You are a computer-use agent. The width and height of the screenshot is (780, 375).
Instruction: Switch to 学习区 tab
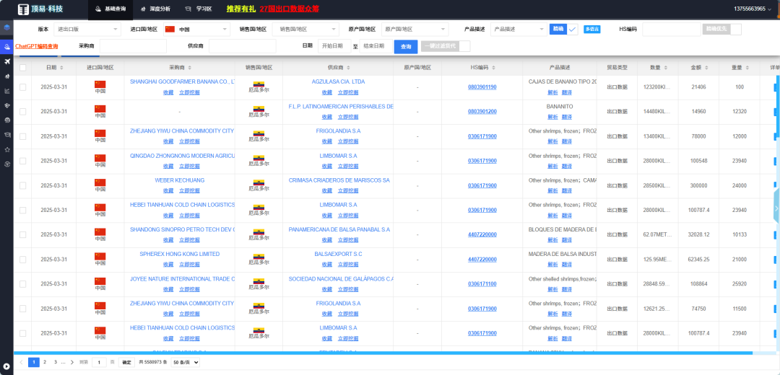click(198, 9)
